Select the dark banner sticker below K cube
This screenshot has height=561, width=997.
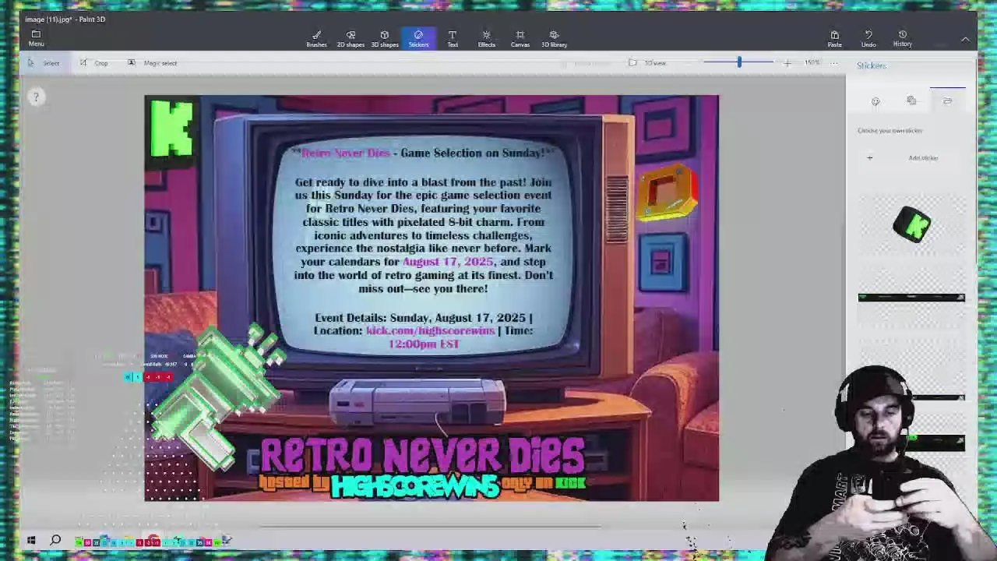pyautogui.click(x=911, y=298)
